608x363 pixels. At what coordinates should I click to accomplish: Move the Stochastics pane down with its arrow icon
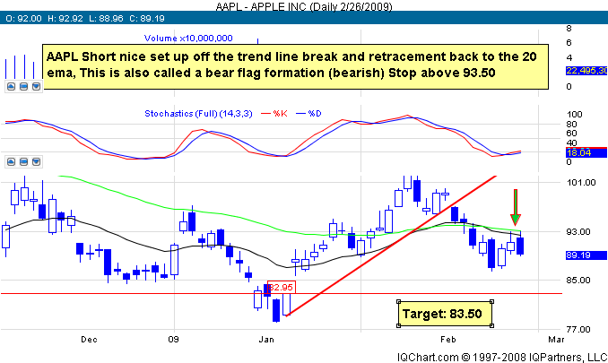(36, 161)
